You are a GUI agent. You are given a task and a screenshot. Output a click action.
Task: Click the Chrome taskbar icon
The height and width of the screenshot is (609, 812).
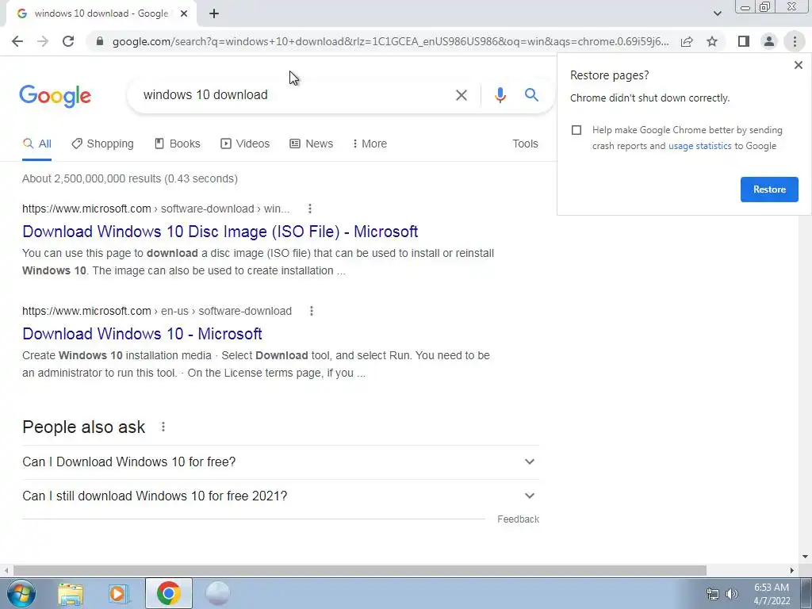click(168, 593)
